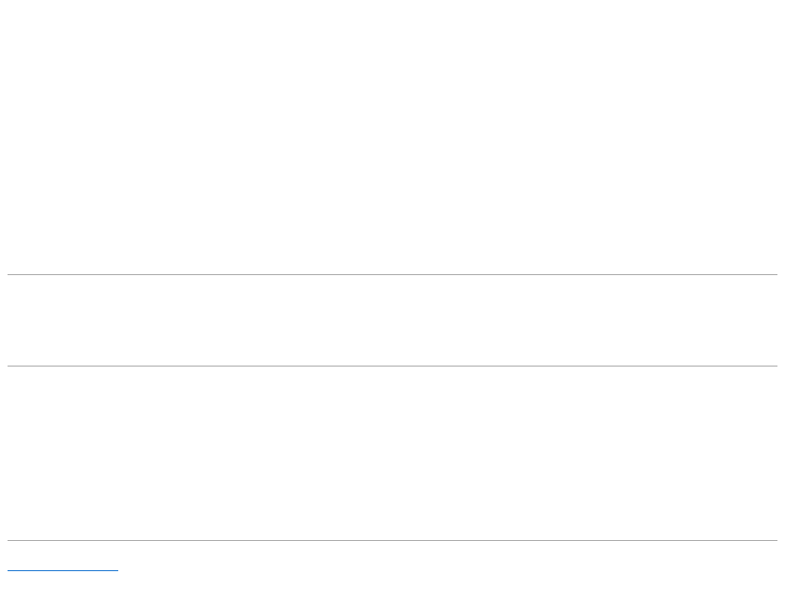Click the middle horizontal divider line
785x608 pixels.
392,366
